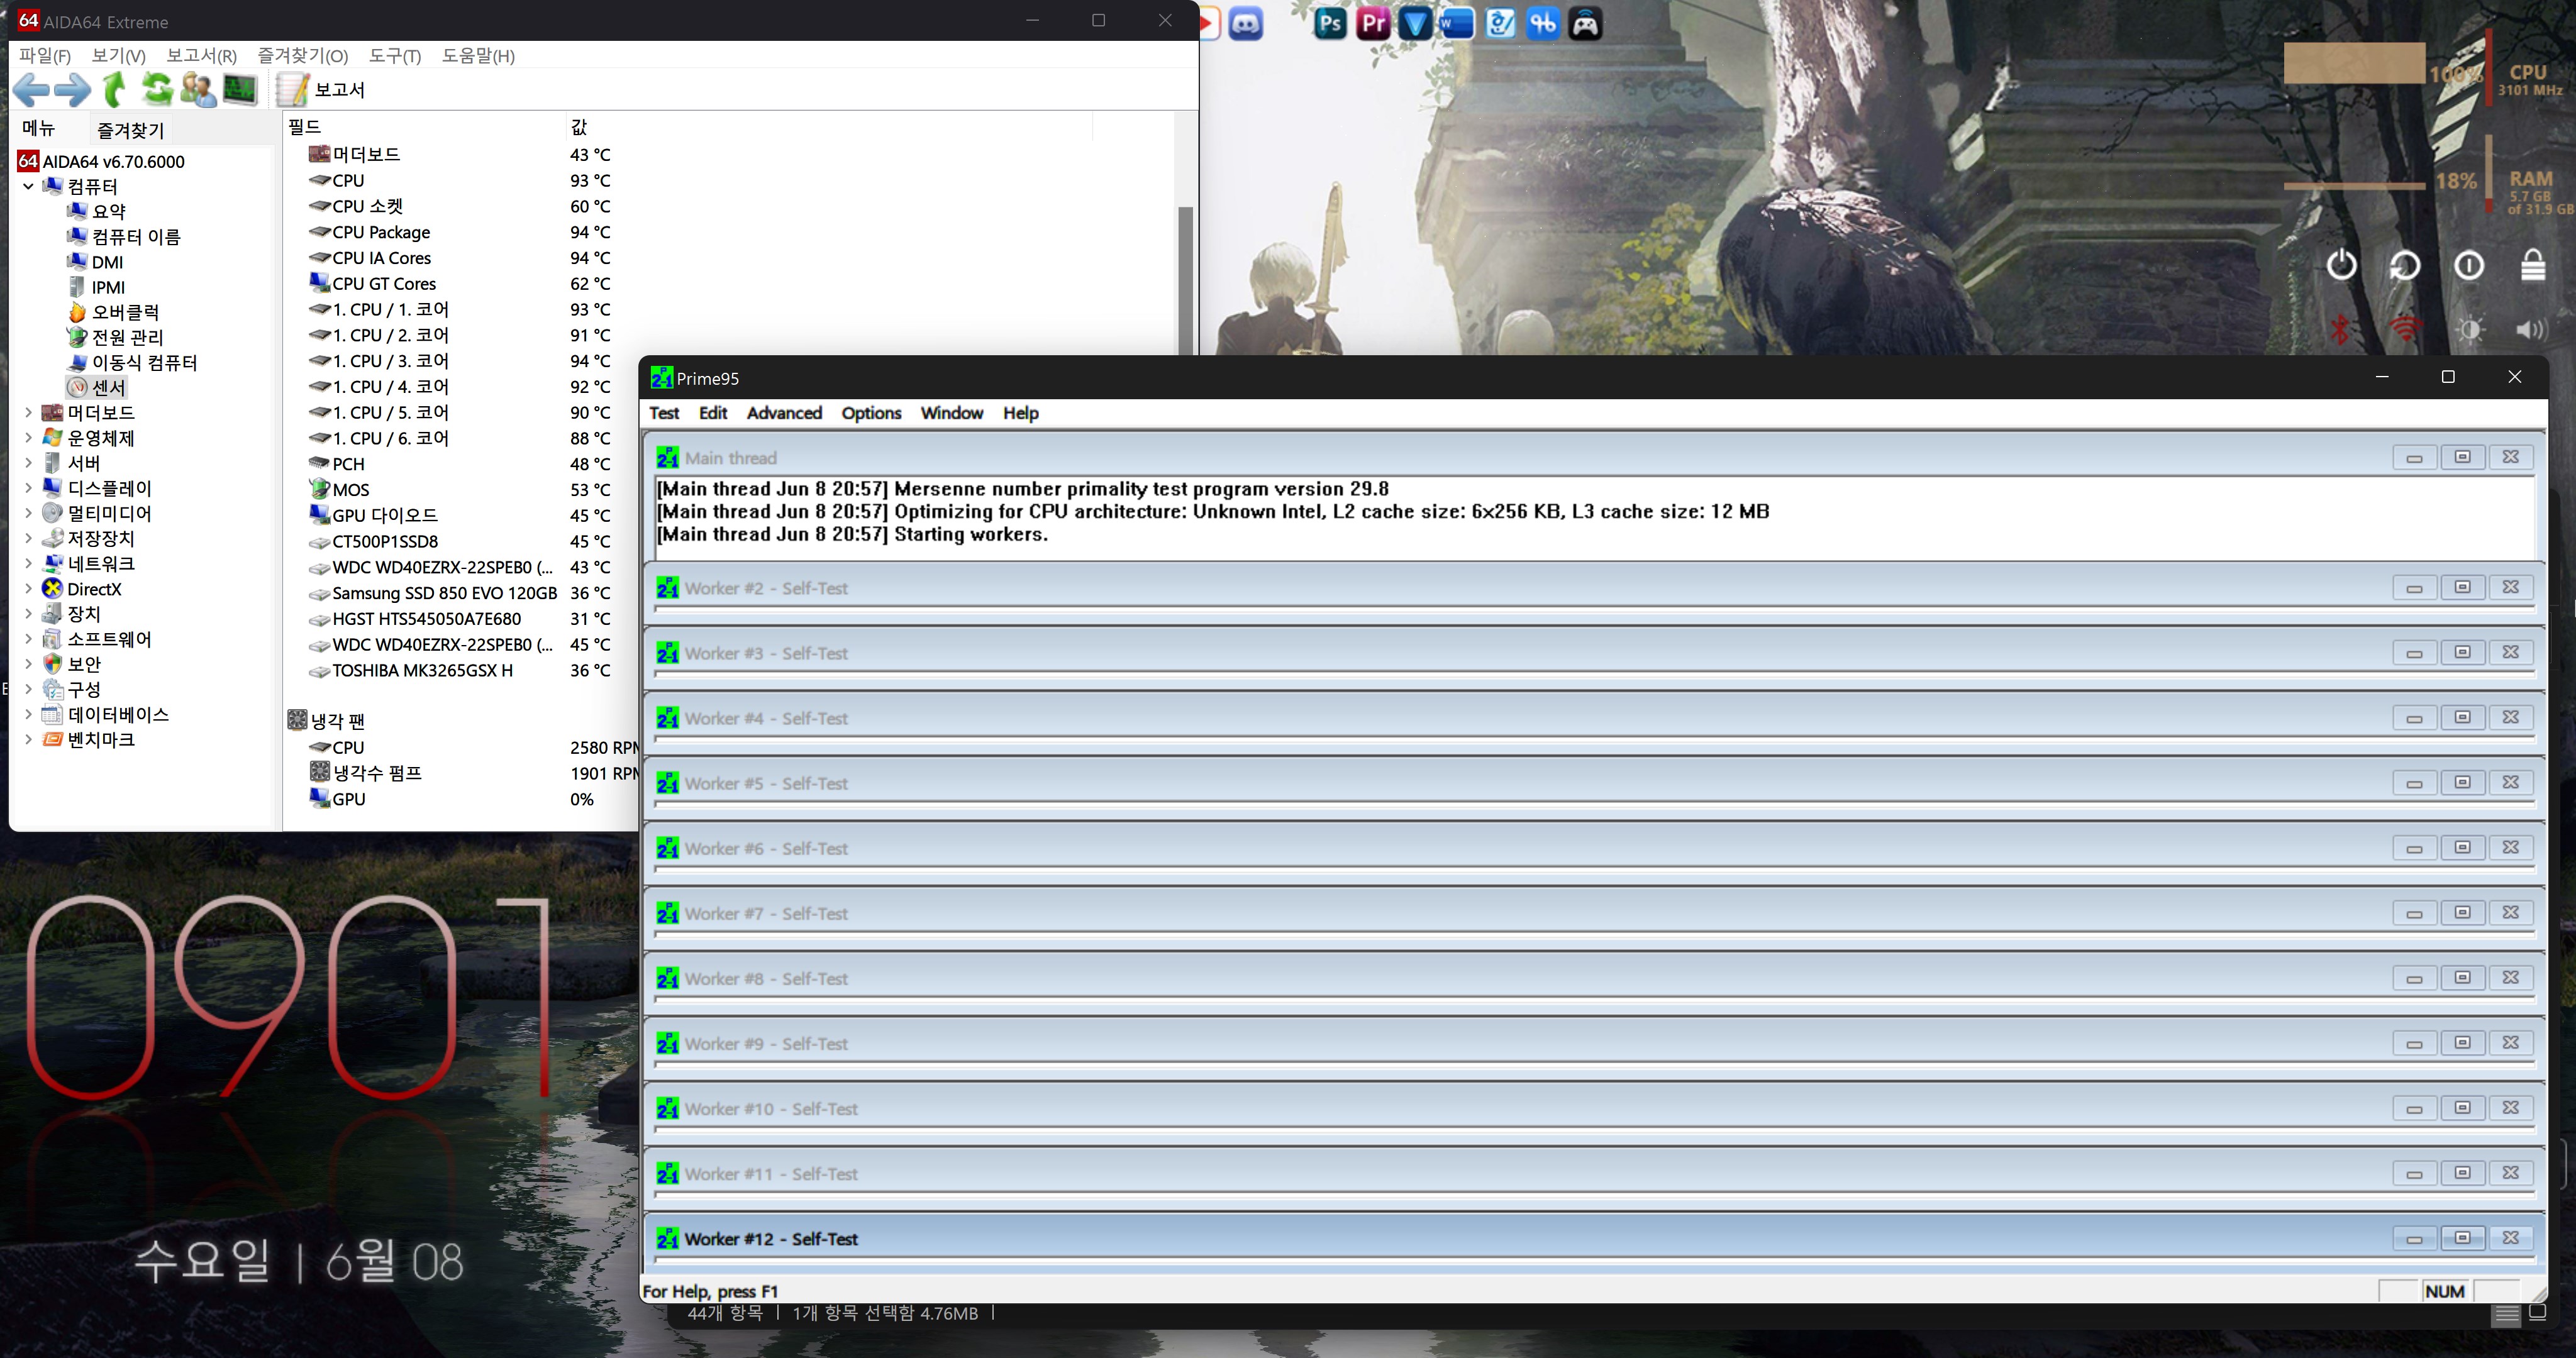Close the Worker #7 child window
Image resolution: width=2576 pixels, height=1358 pixels.
tap(2510, 913)
